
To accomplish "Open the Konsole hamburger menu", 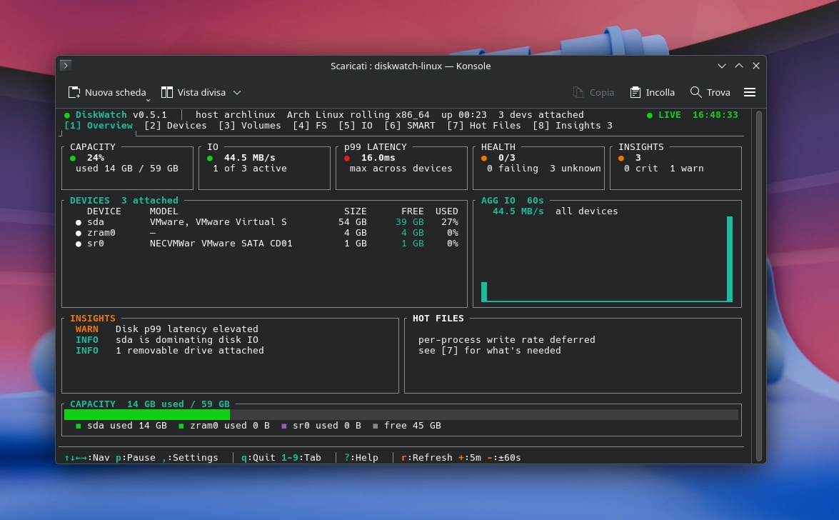I will coord(750,93).
